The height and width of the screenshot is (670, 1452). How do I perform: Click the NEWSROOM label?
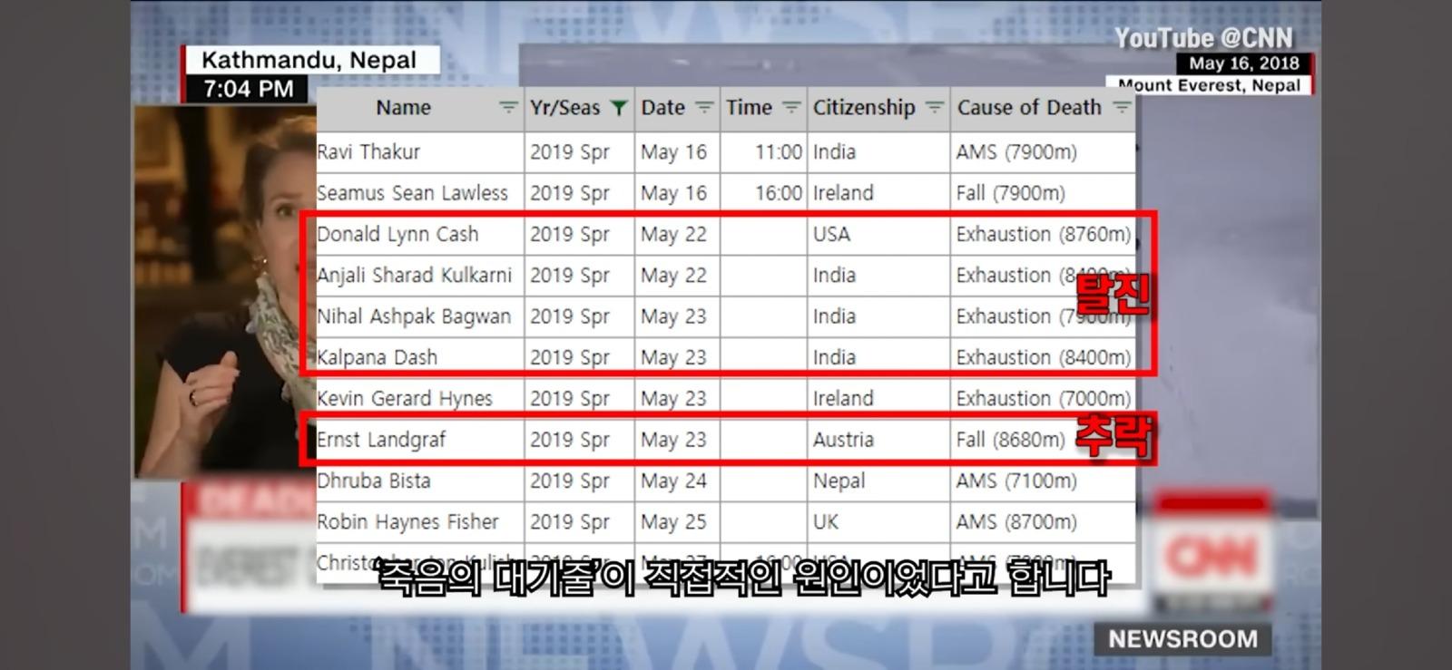click(1183, 639)
